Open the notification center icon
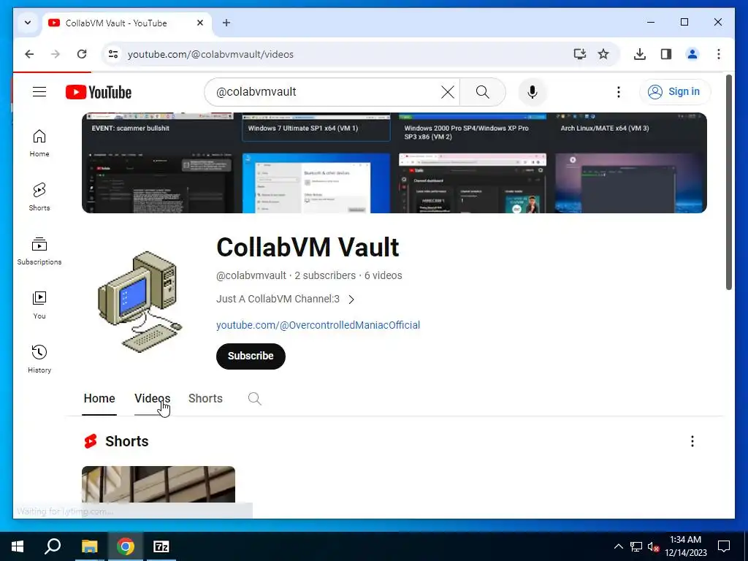 click(x=724, y=546)
